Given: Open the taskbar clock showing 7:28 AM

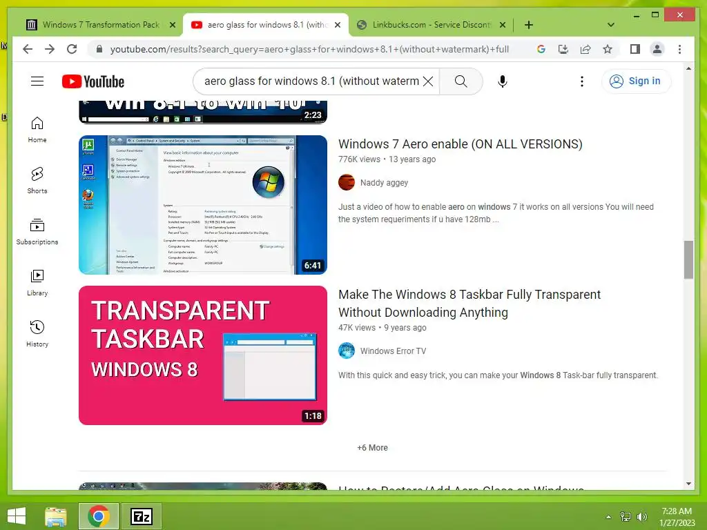Looking at the screenshot, I should (677, 517).
